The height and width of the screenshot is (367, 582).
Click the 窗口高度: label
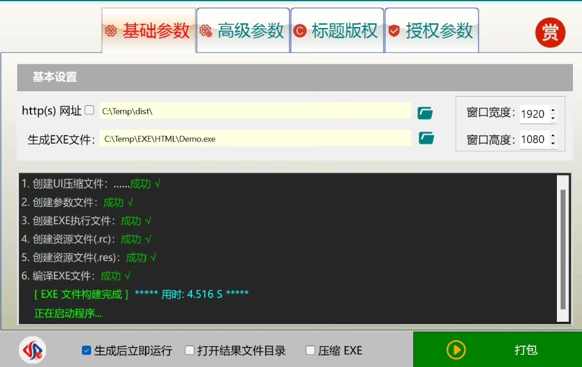coord(491,140)
